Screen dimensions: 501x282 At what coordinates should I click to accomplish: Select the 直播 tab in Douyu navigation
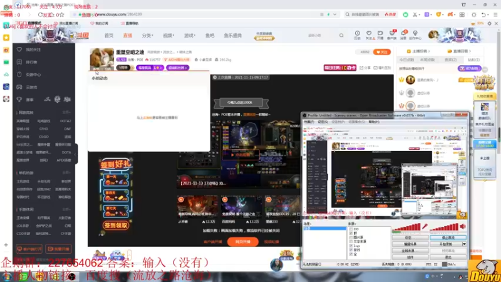click(x=128, y=36)
